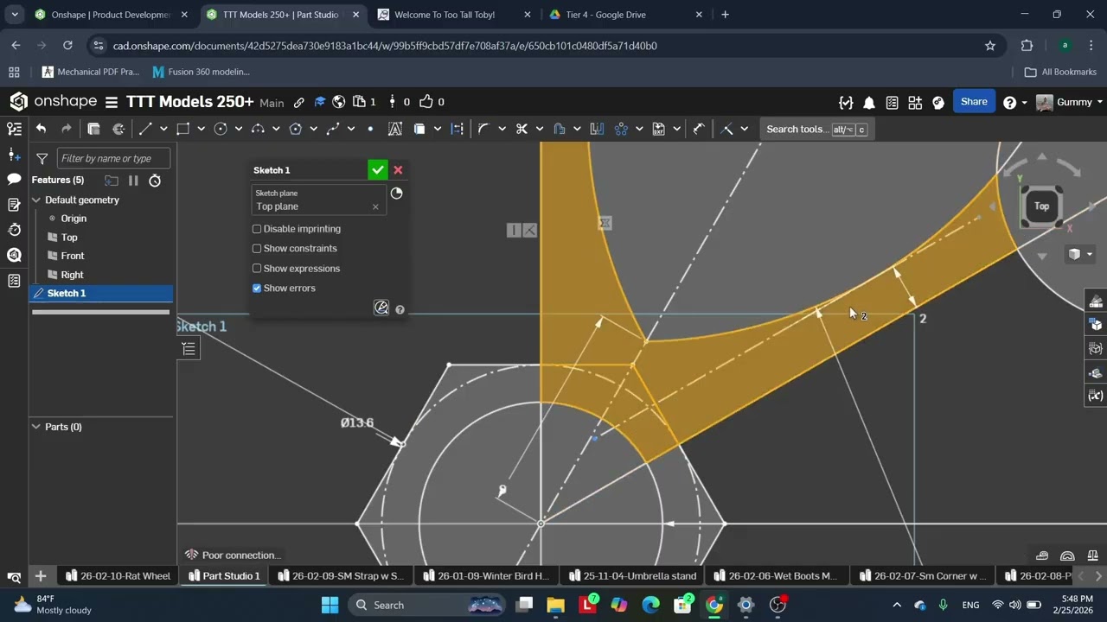Image resolution: width=1107 pixels, height=622 pixels.
Task: Select the Text tool
Action: click(395, 129)
